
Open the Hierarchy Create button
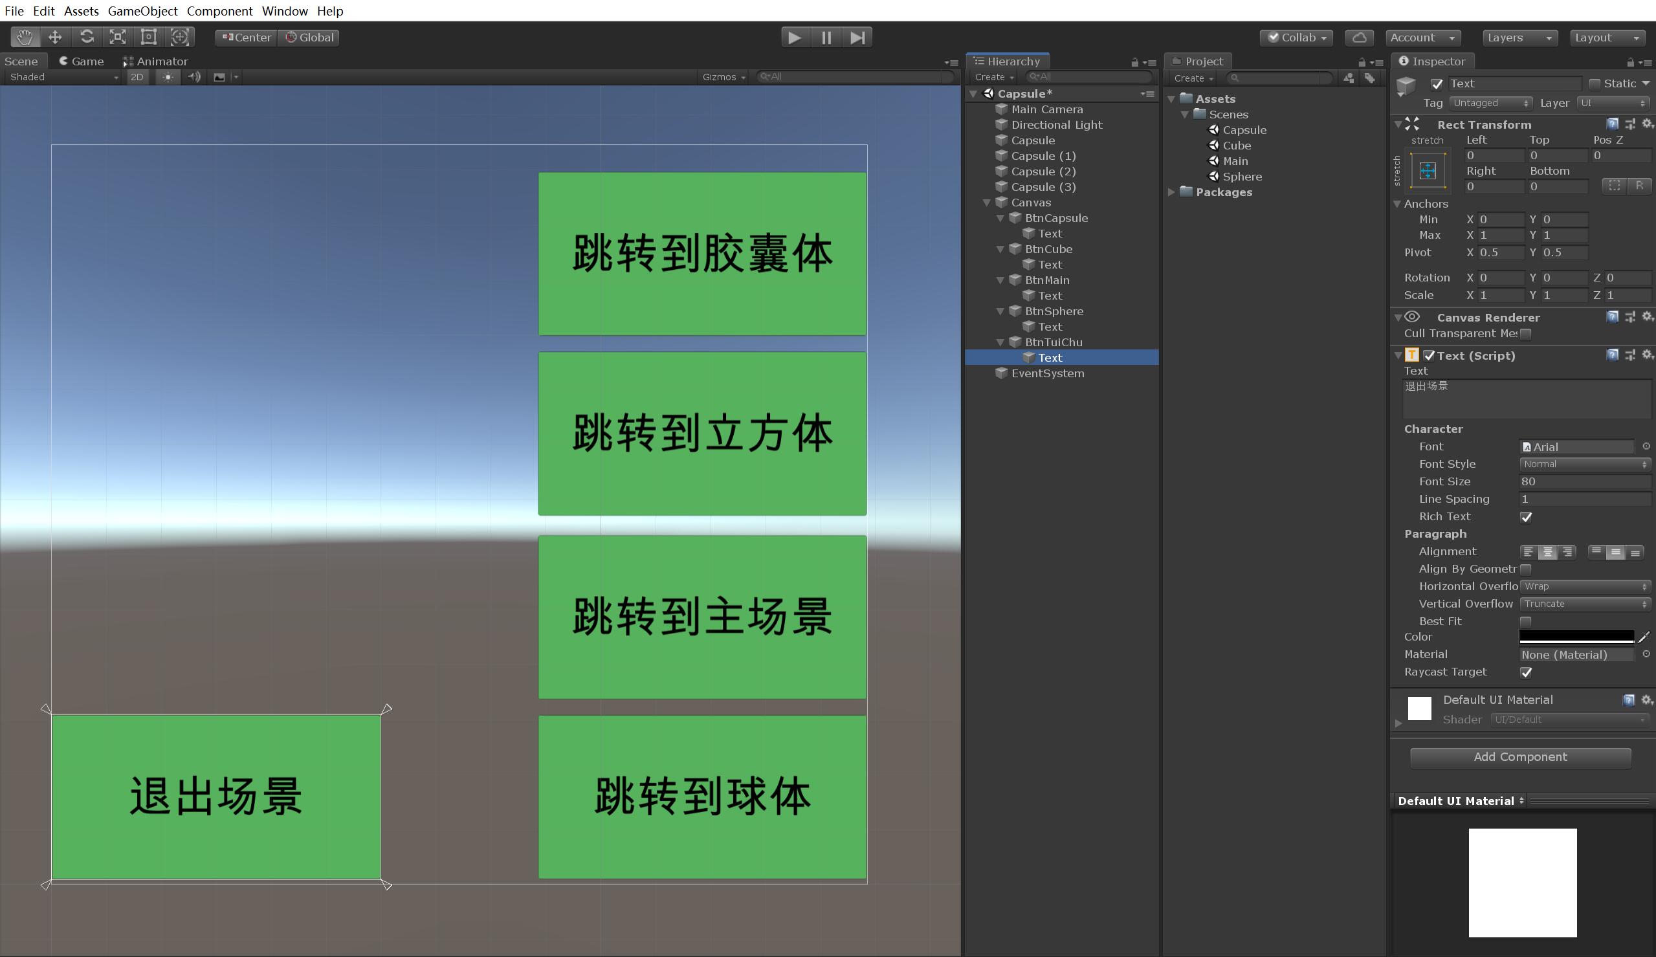coord(993,77)
